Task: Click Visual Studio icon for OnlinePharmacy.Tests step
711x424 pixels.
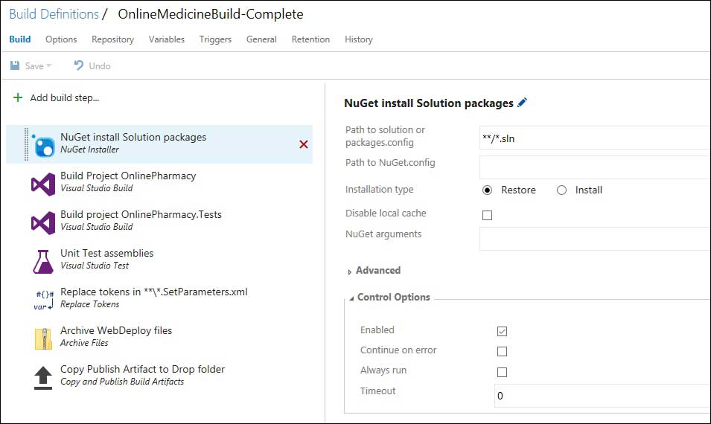Action: tap(43, 222)
